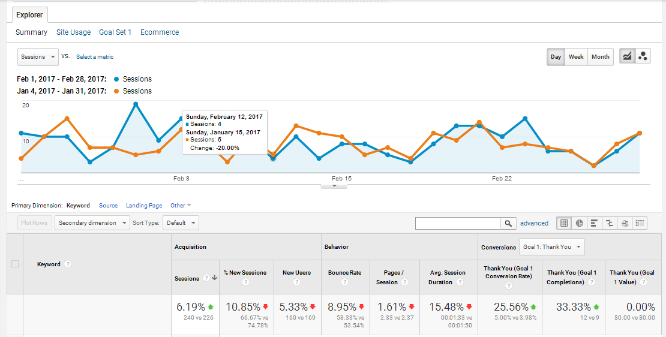Click the Change: -20.00% tooltip line
This screenshot has height=337, width=666.
215,148
